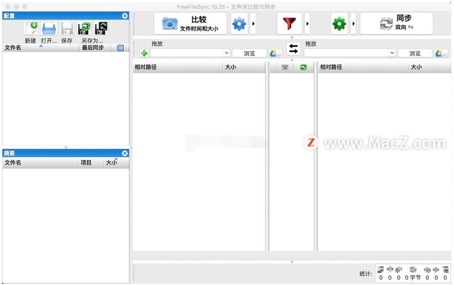Click pie chart bytes statistics icon
Image resolution: width=454 pixels, height=285 pixels.
pos(413,269)
